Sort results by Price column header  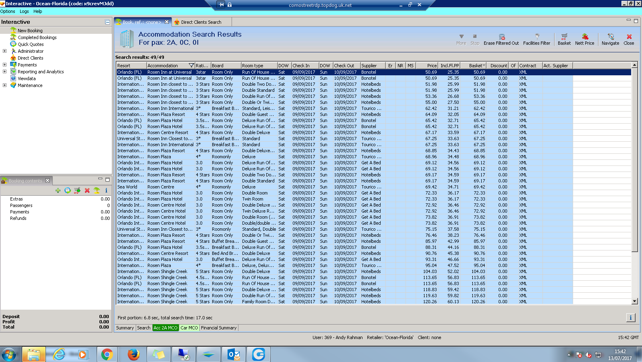pyautogui.click(x=427, y=66)
